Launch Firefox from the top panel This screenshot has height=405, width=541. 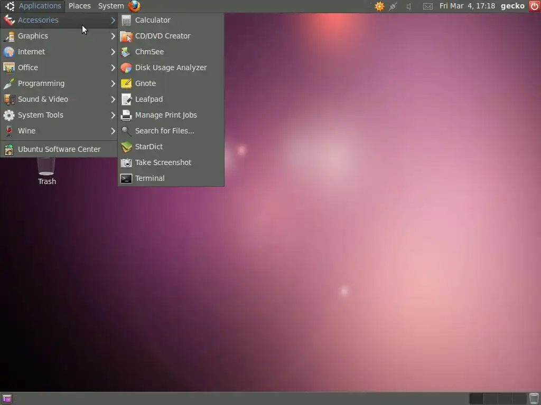click(x=134, y=6)
